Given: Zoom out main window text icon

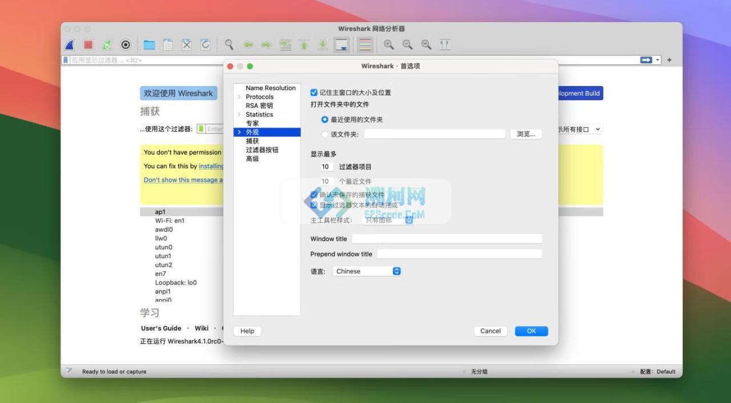Looking at the screenshot, I should tap(408, 44).
